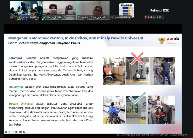
Task: Click the muted mic icon on 07. KANWIL BABEL
Action: 12,17
